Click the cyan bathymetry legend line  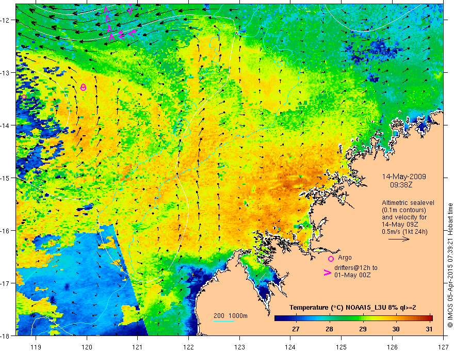tap(223, 321)
